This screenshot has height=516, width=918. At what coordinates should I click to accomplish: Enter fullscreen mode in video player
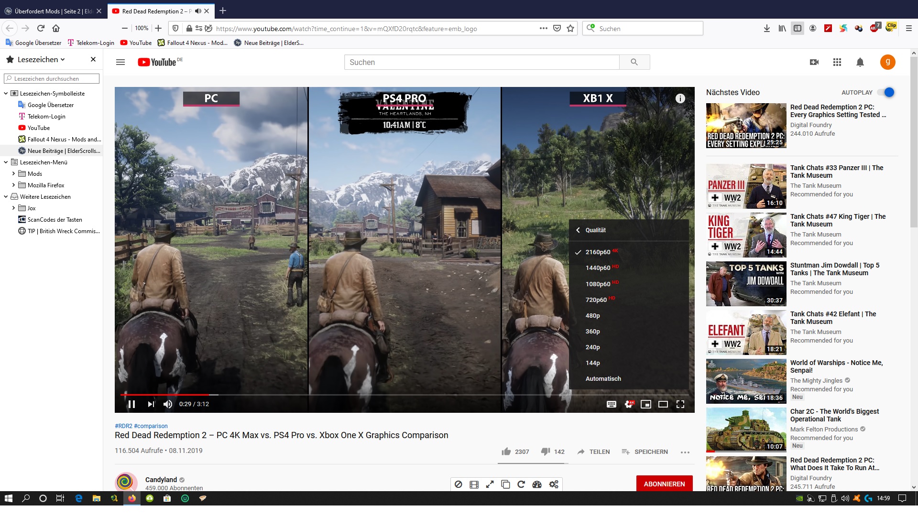pos(680,404)
